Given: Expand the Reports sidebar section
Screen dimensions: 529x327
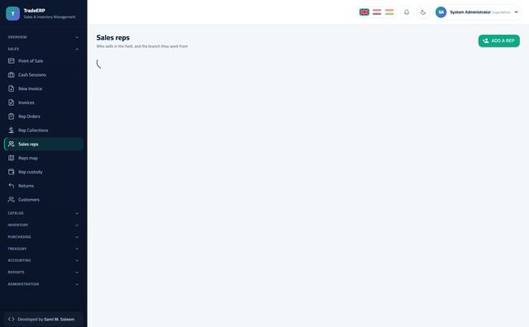Looking at the screenshot, I should pyautogui.click(x=43, y=272).
